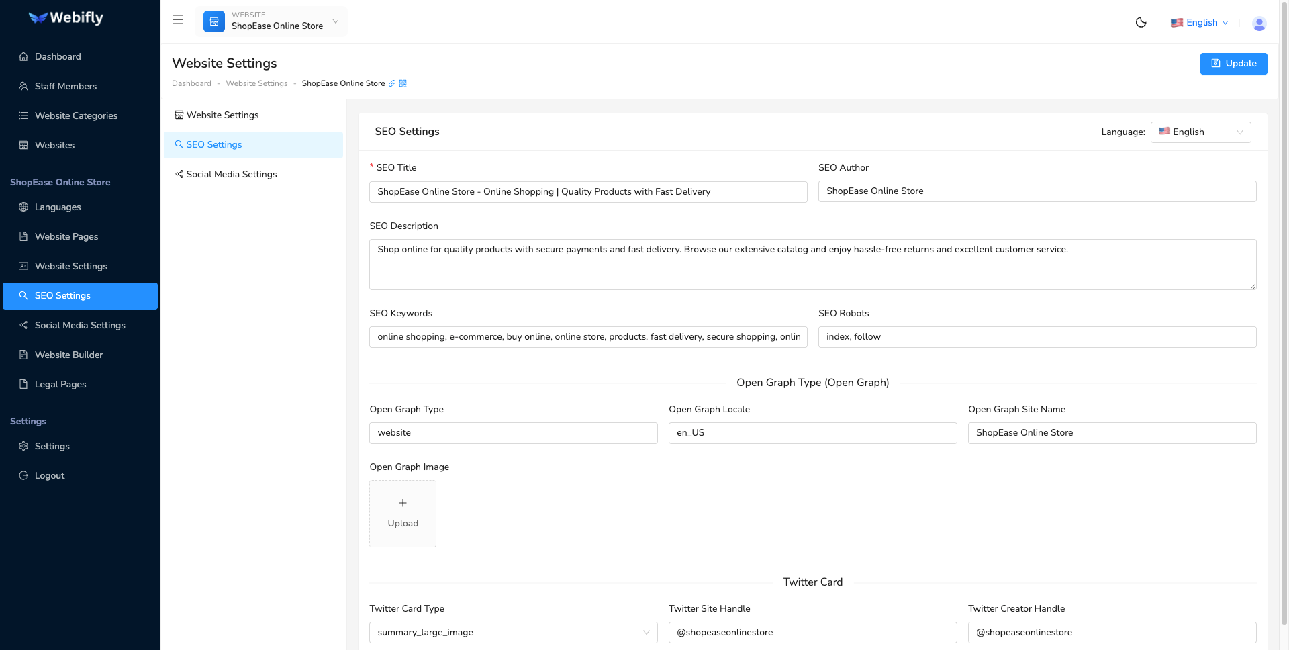Click the Logout icon in the sidebar
Image resolution: width=1289 pixels, height=650 pixels.
point(24,475)
